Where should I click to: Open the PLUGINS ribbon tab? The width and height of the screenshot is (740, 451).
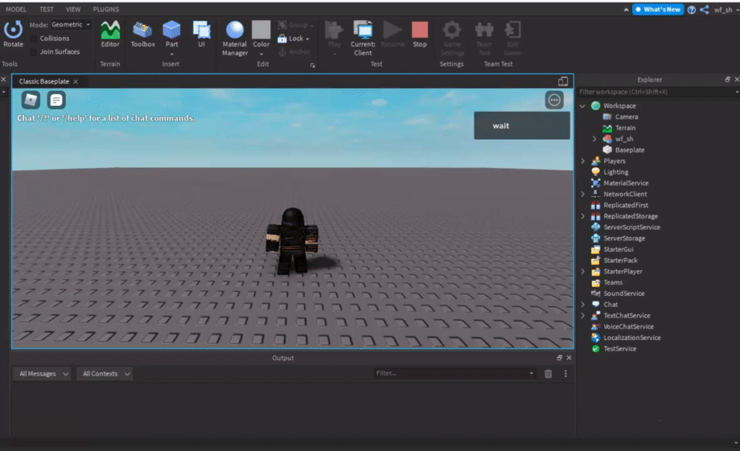[x=106, y=9]
